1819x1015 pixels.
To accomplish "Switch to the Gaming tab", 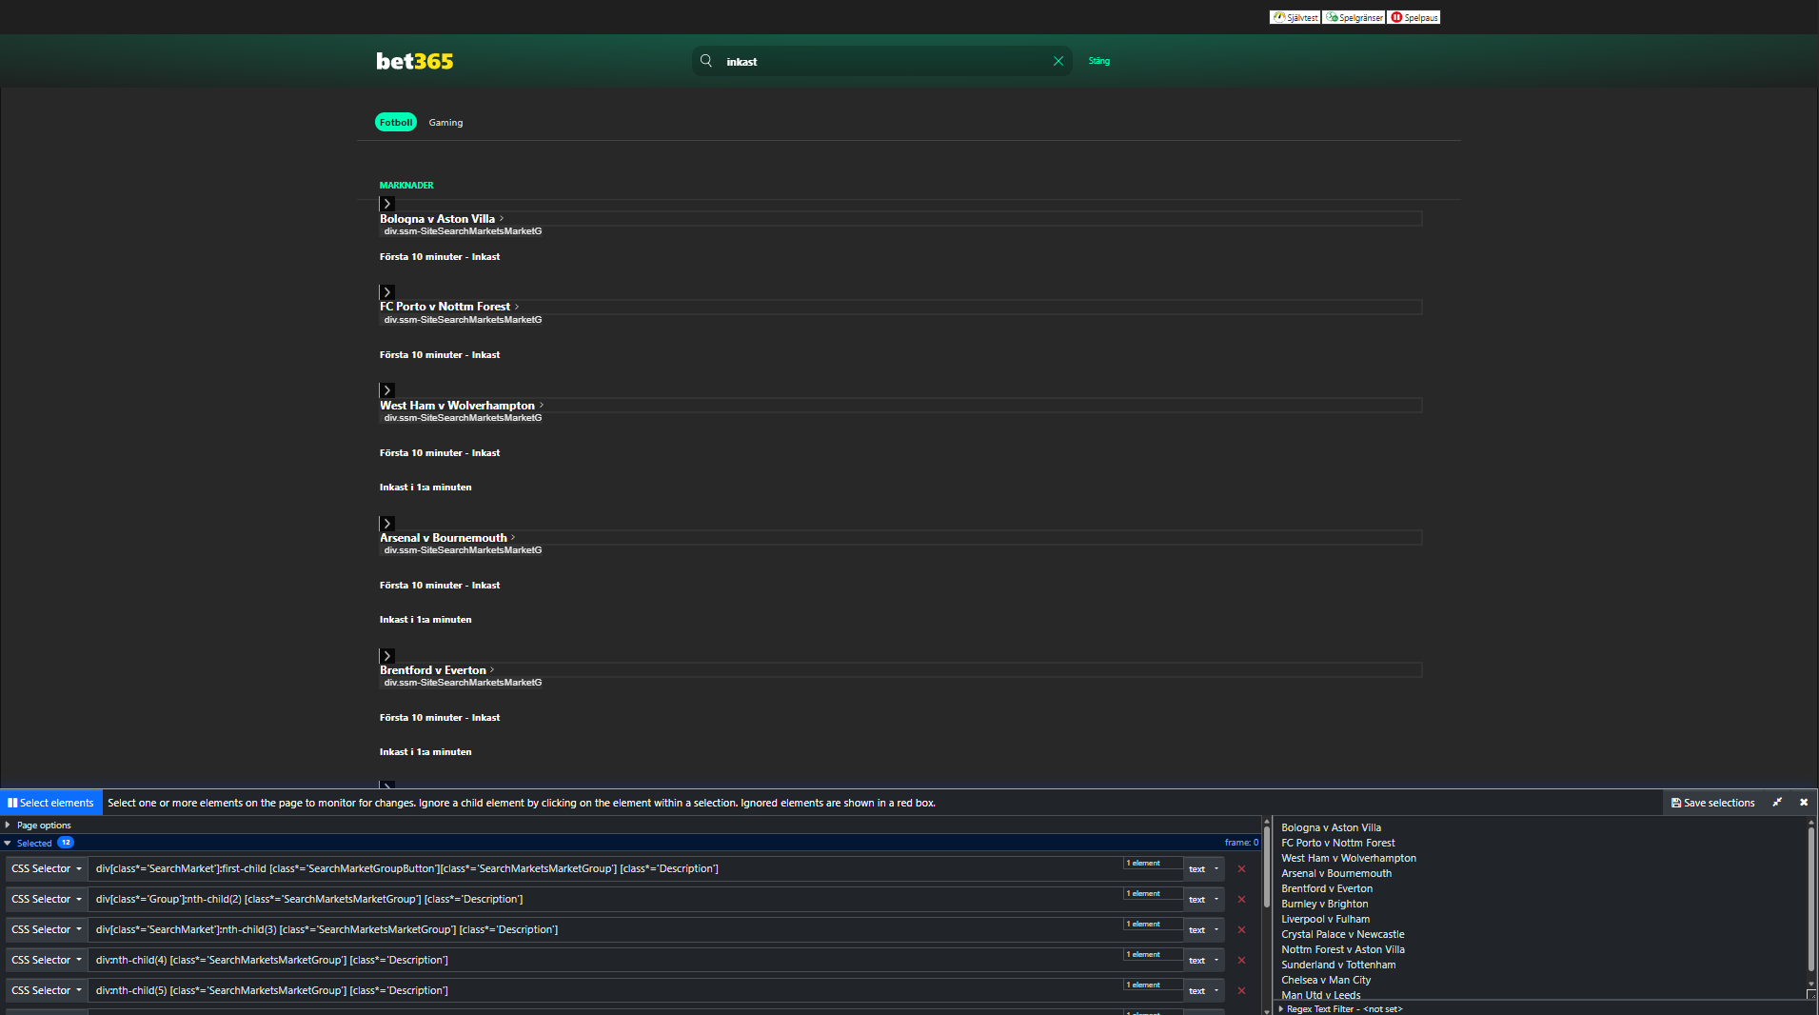I will [445, 122].
